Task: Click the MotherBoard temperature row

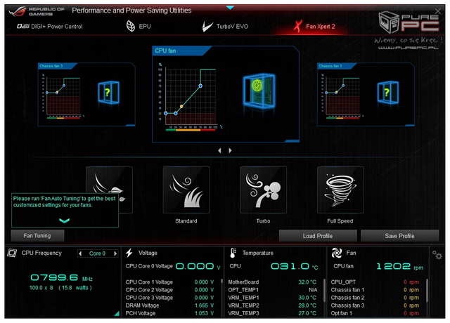Action: 272,282
